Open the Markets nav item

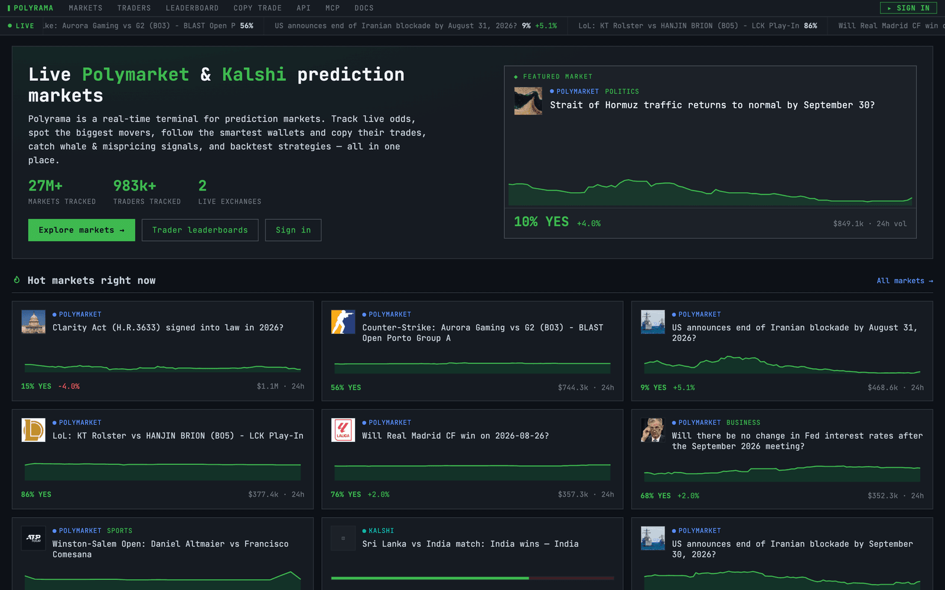click(x=86, y=8)
